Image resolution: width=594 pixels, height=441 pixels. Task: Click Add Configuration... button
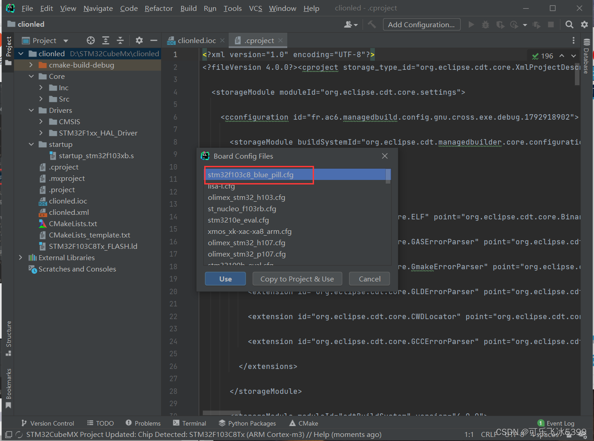click(x=422, y=24)
